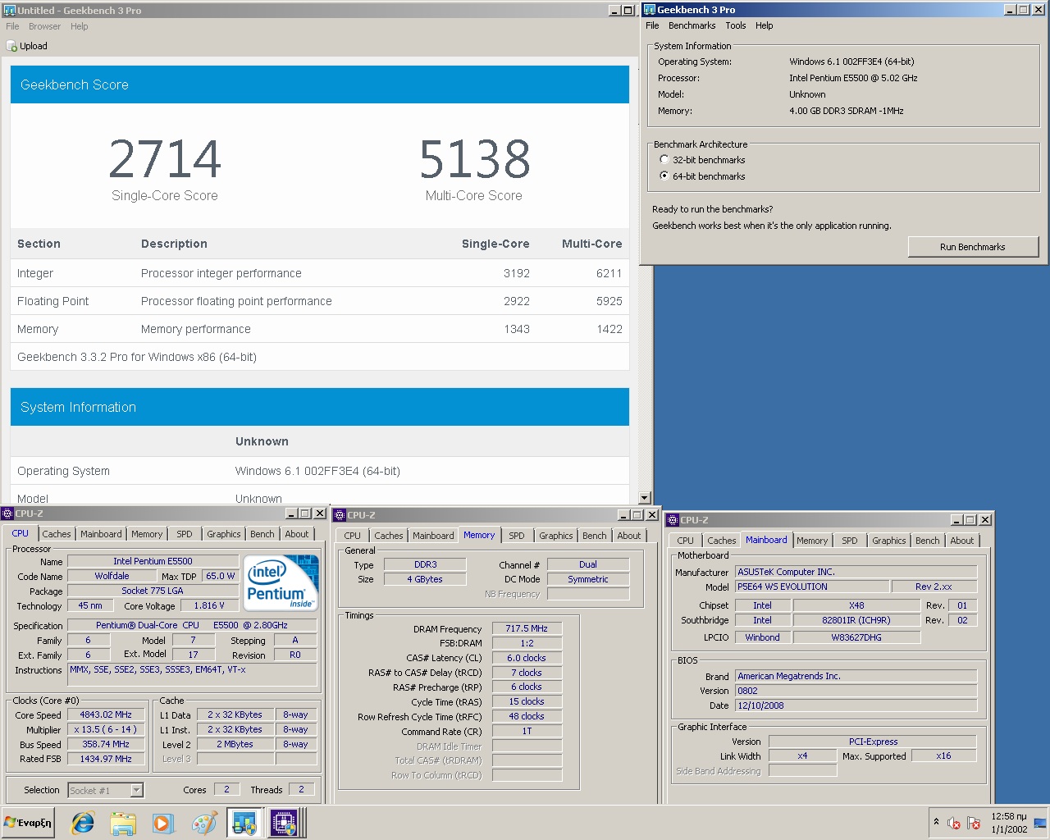The image size is (1050, 840).
Task: Click Show desktop icon beside the clock
Action: coord(1040,823)
